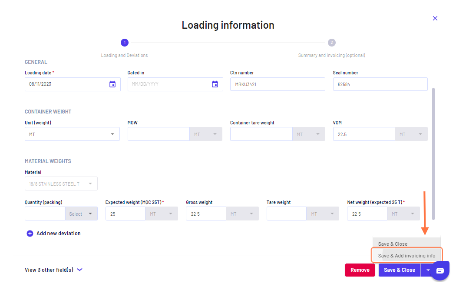Viewport: 456px width, 287px height.
Task: Expand View 3 other field(s)
Action: [53, 270]
